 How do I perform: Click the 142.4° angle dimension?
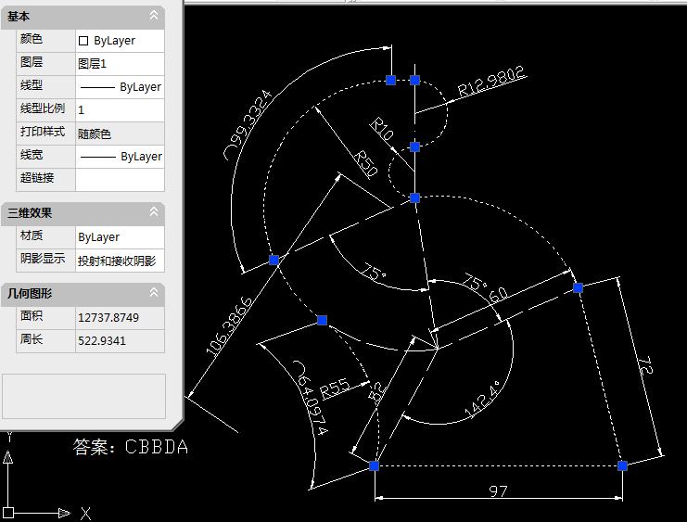[x=482, y=400]
